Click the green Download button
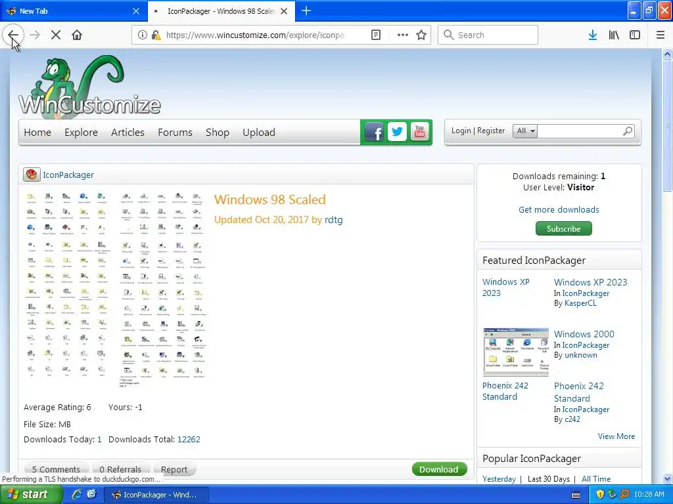Viewport: 673px width, 504px height. point(438,469)
